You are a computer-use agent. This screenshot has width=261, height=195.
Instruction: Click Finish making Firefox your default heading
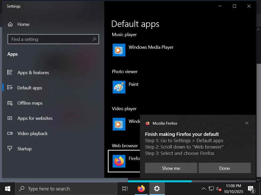pyautogui.click(x=182, y=134)
